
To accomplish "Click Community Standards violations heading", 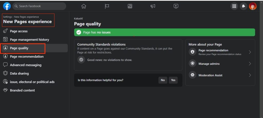I will (101, 44).
